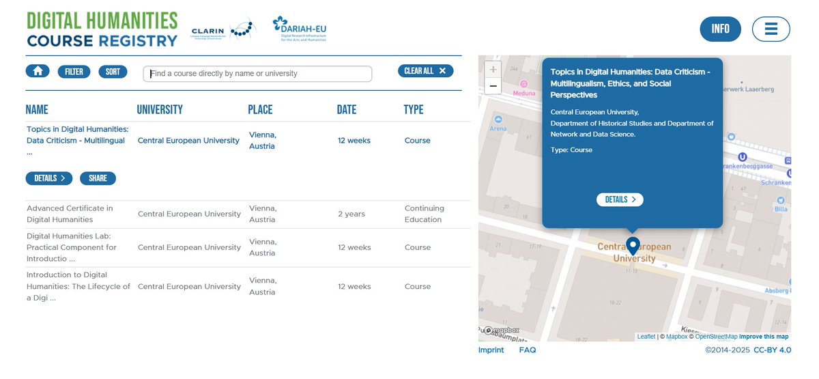Click DETAILS under the selected course
Viewport: 819px width, 379px height.
[x=49, y=178]
